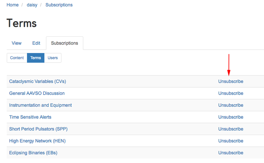Open High Energy Network (HEN) term
The height and width of the screenshot is (163, 264).
[37, 141]
